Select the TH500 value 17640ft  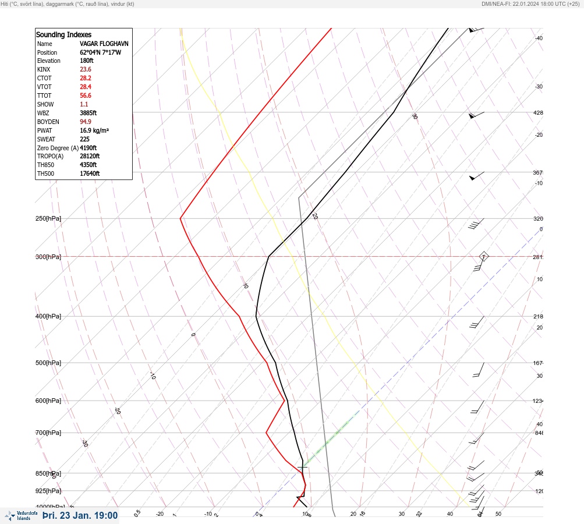90,174
